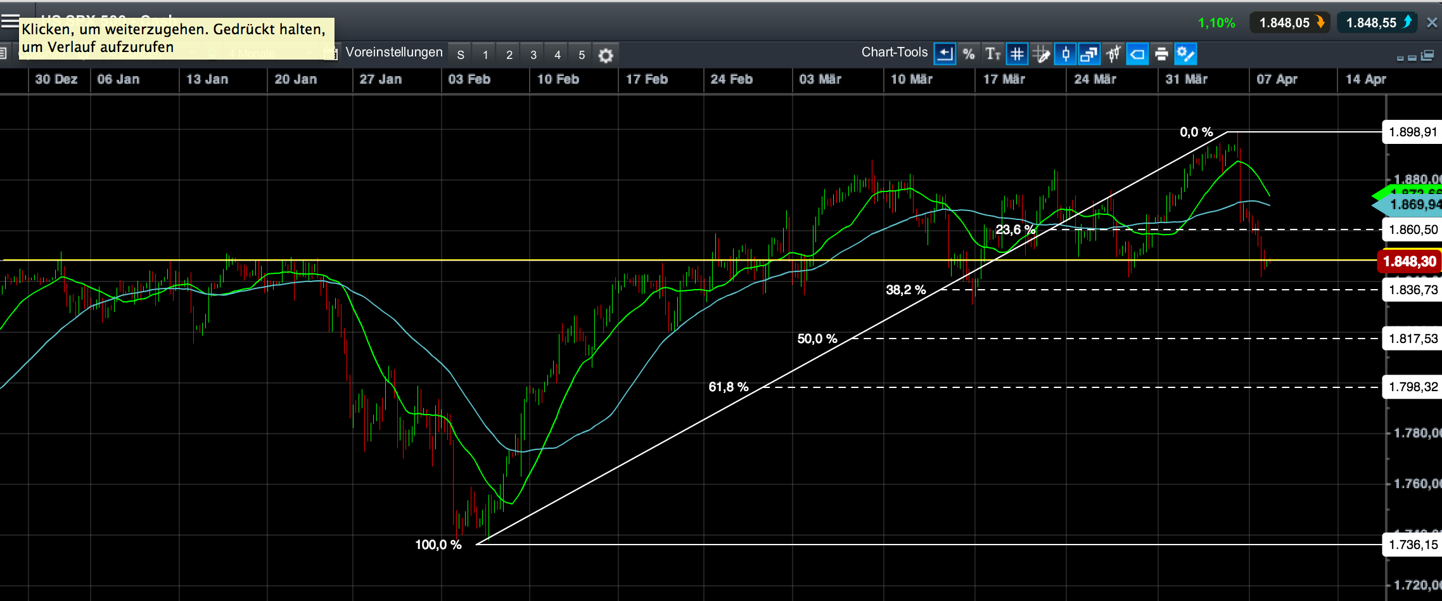The height and width of the screenshot is (601, 1442).
Task: Select the drawing pen tool in Chart-Tools
Action: 1041,55
